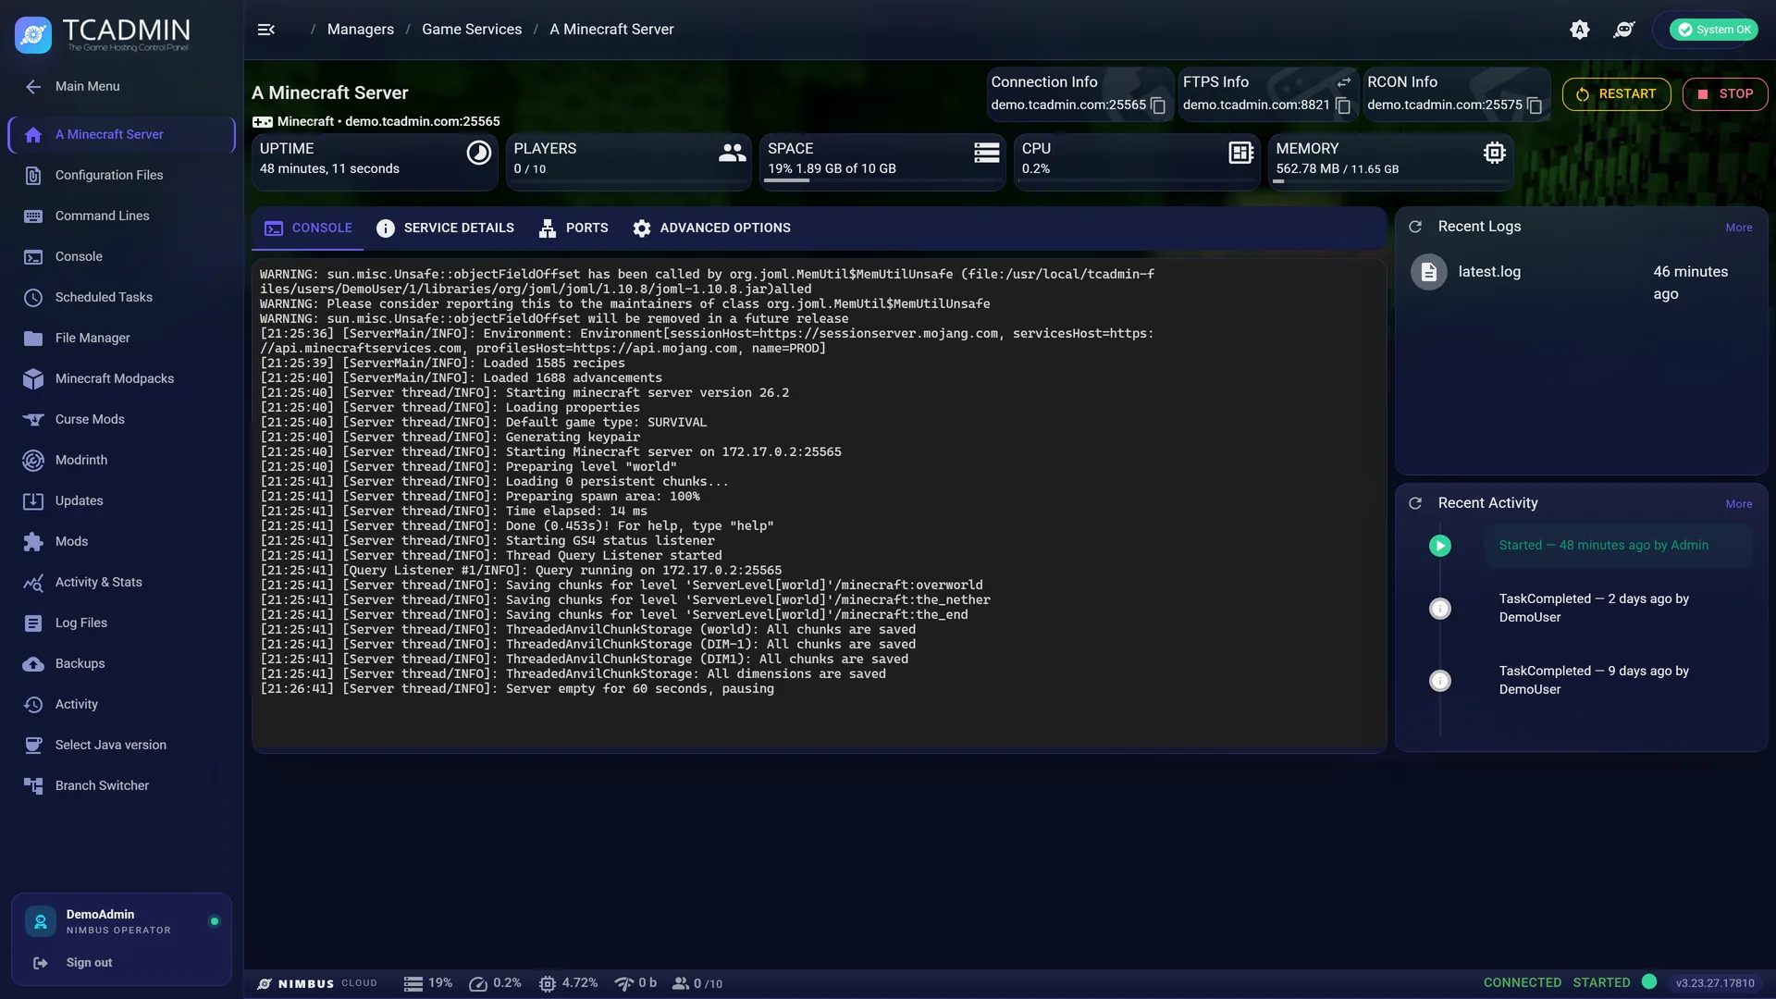Open Mods page
The image size is (1776, 999).
[121, 542]
